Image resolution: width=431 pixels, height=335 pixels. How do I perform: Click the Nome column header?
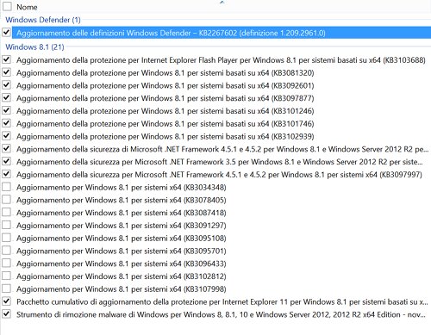coord(27,7)
